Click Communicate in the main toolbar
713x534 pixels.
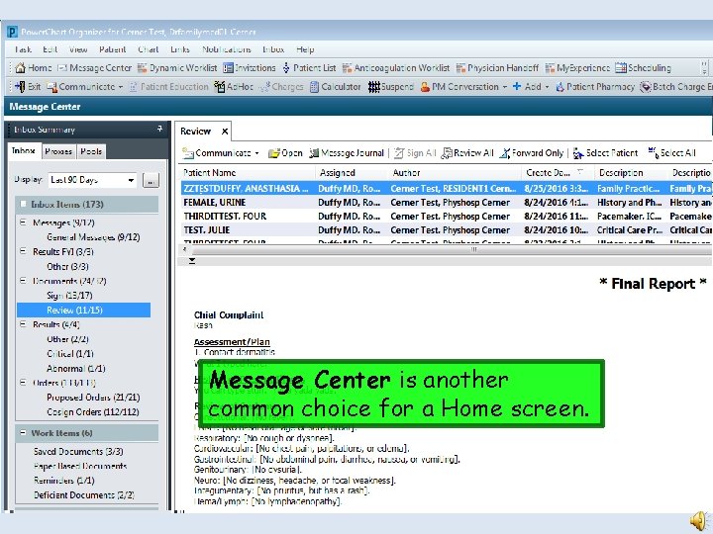point(81,87)
